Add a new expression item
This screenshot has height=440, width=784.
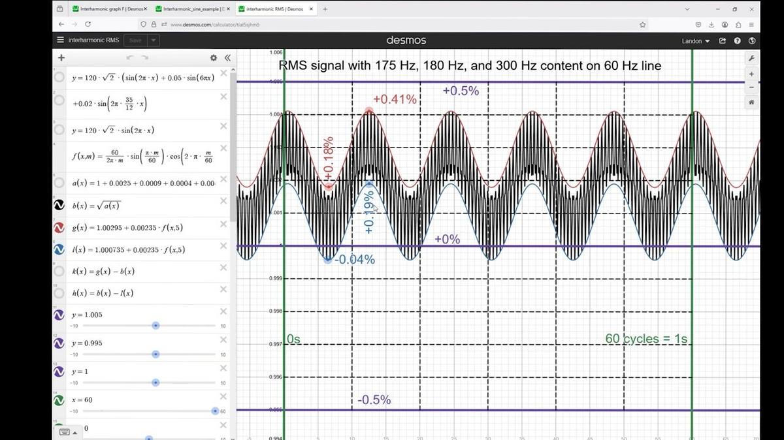[x=61, y=57]
